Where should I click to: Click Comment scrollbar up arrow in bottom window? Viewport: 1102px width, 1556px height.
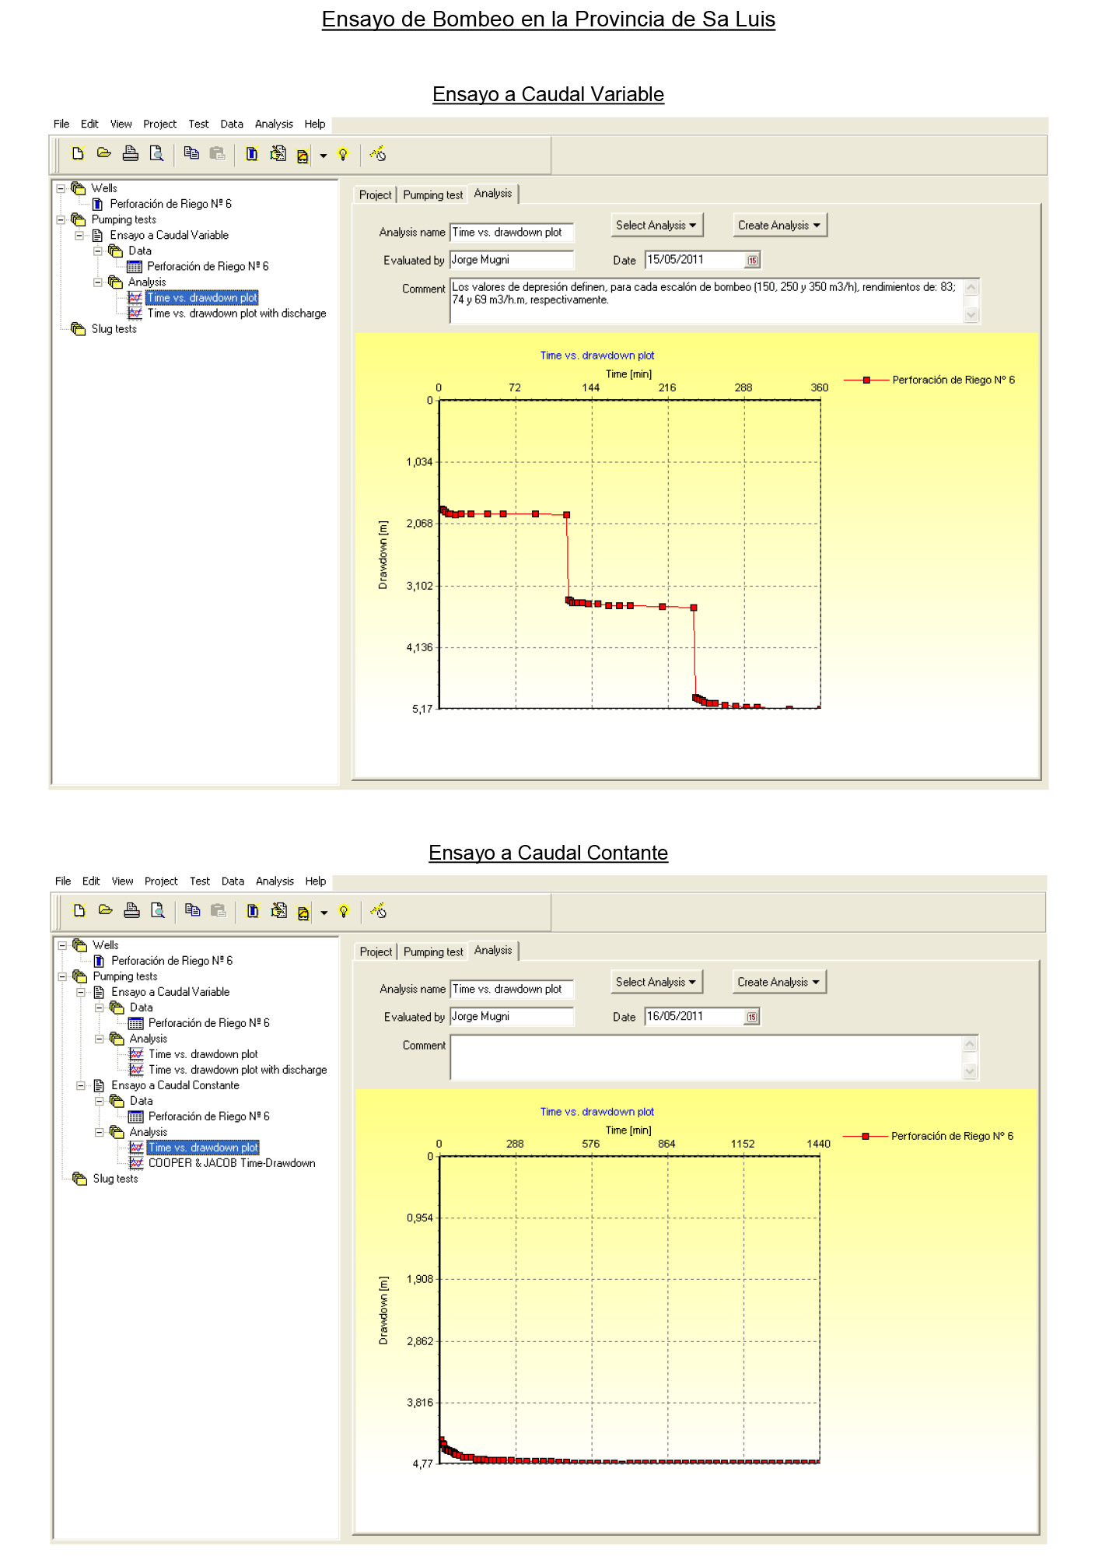970,1044
